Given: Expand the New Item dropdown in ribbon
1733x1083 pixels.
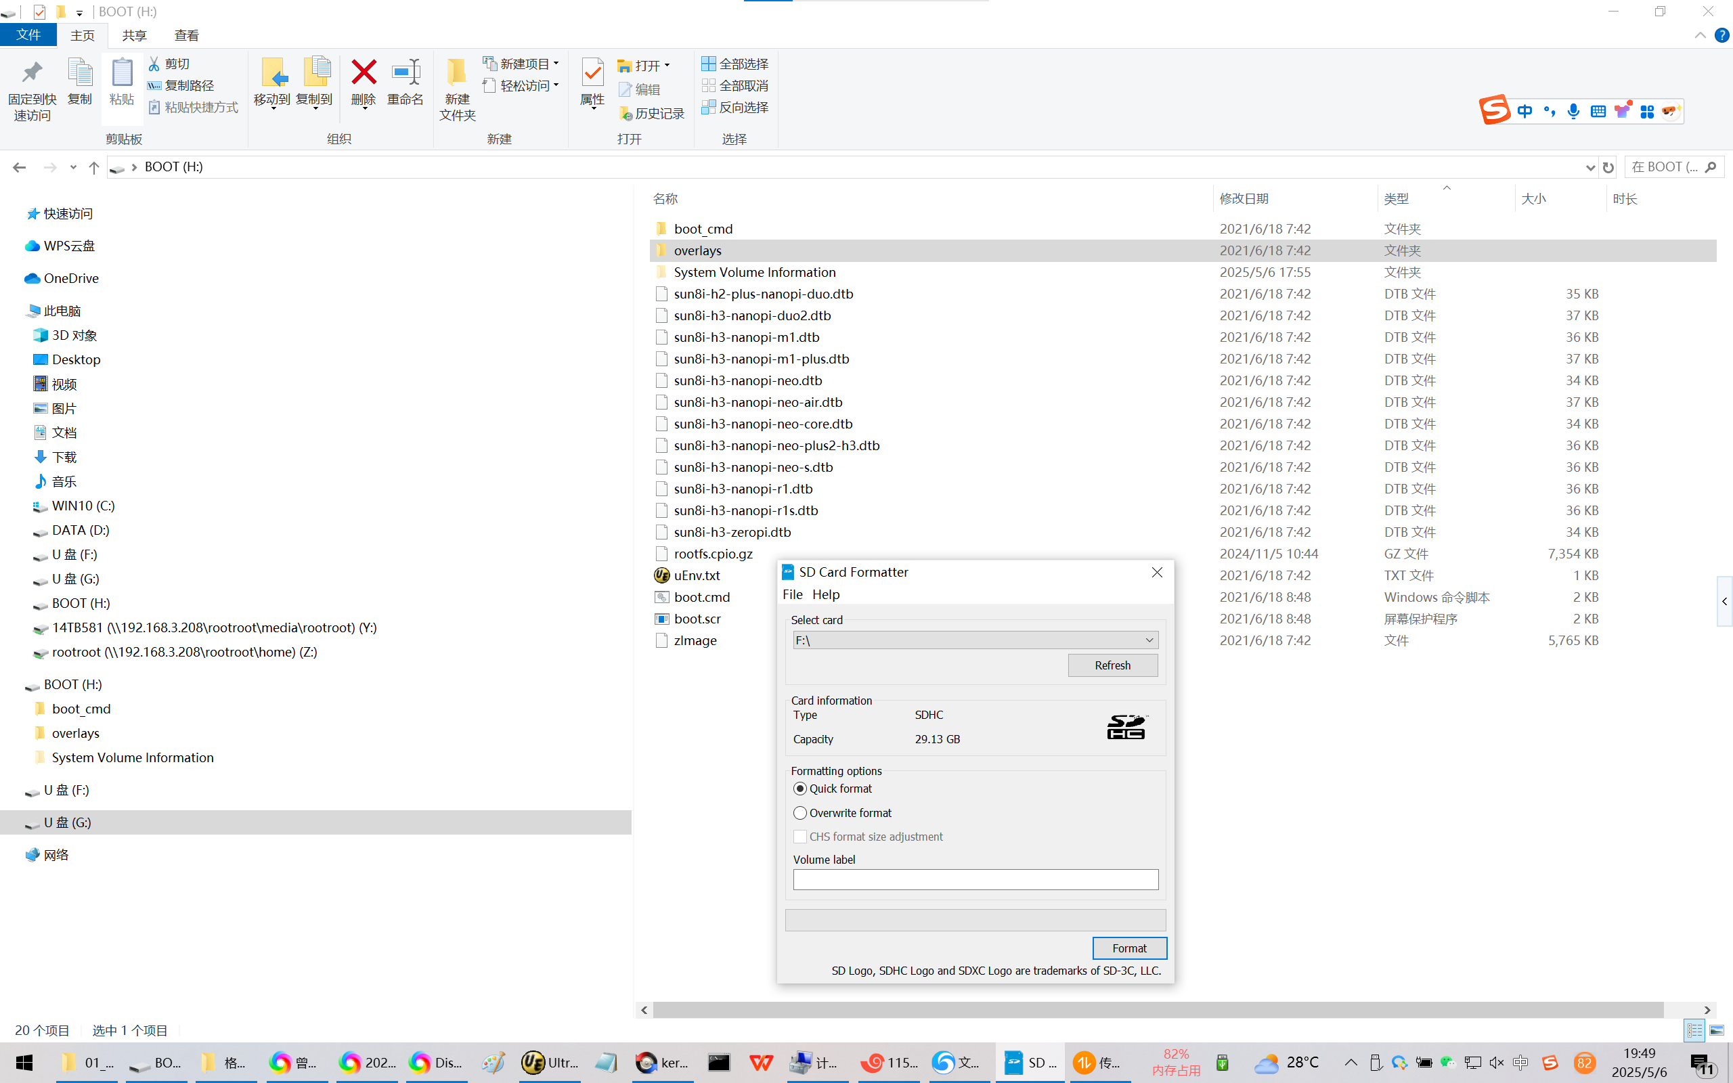Looking at the screenshot, I should pyautogui.click(x=556, y=64).
